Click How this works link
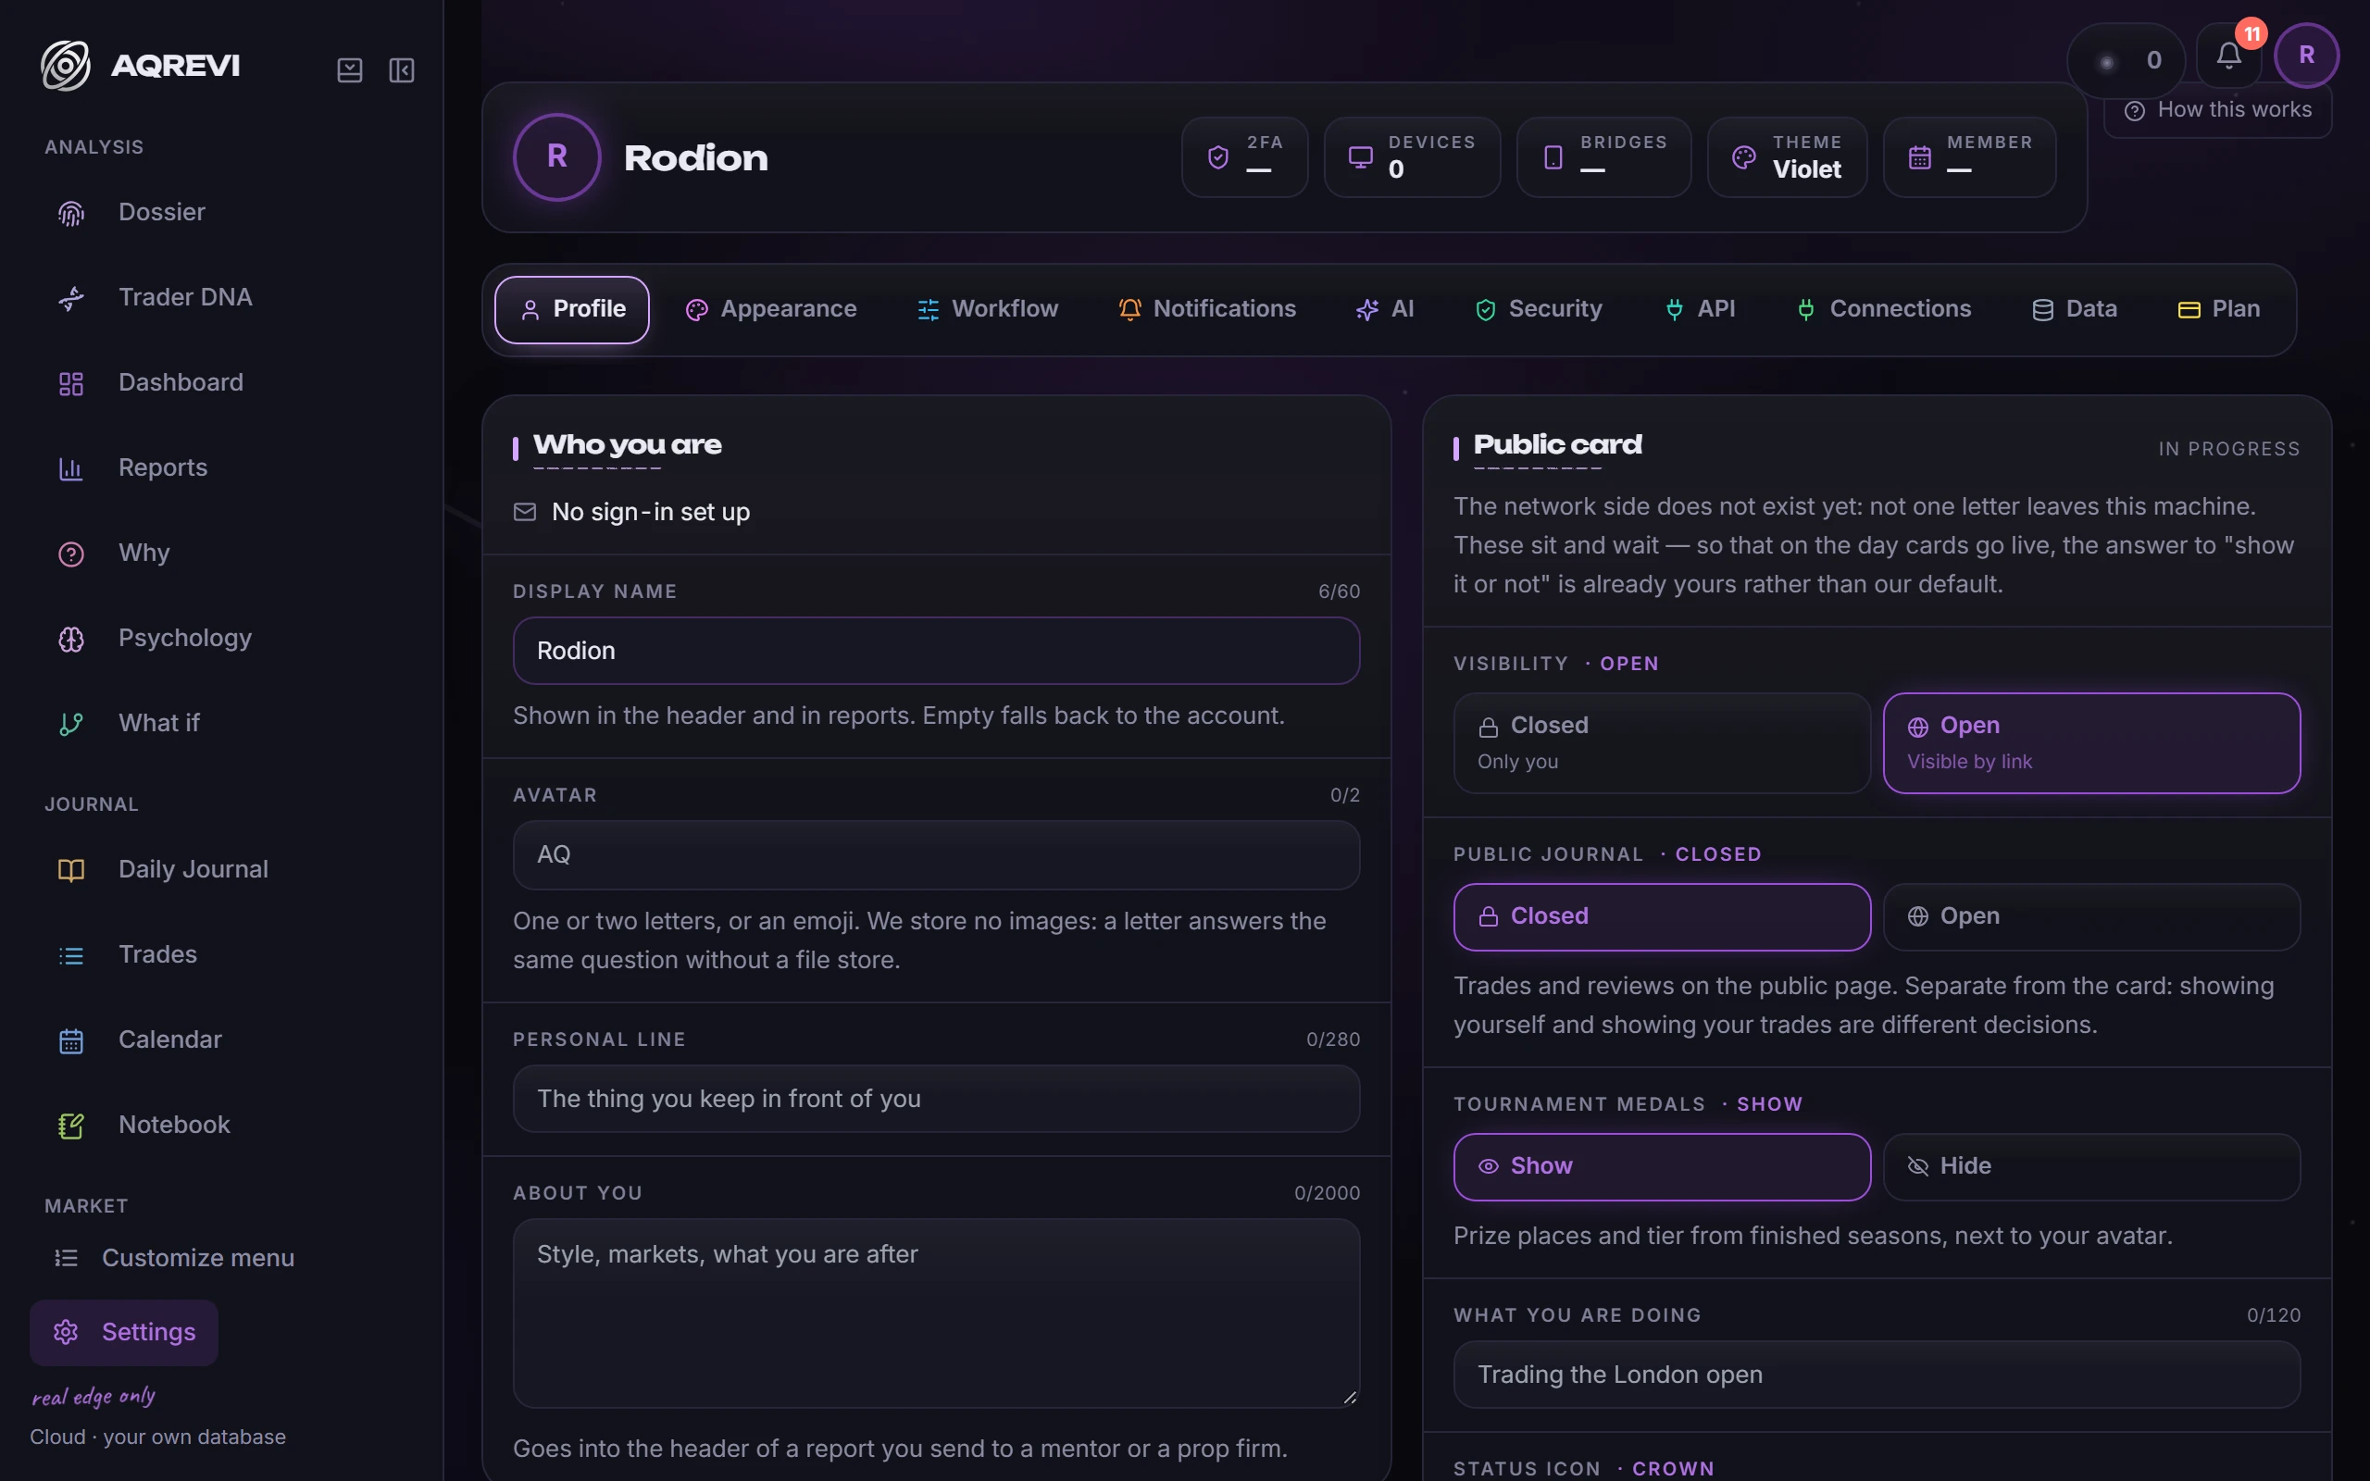This screenshot has width=2370, height=1481. pos(2217,110)
